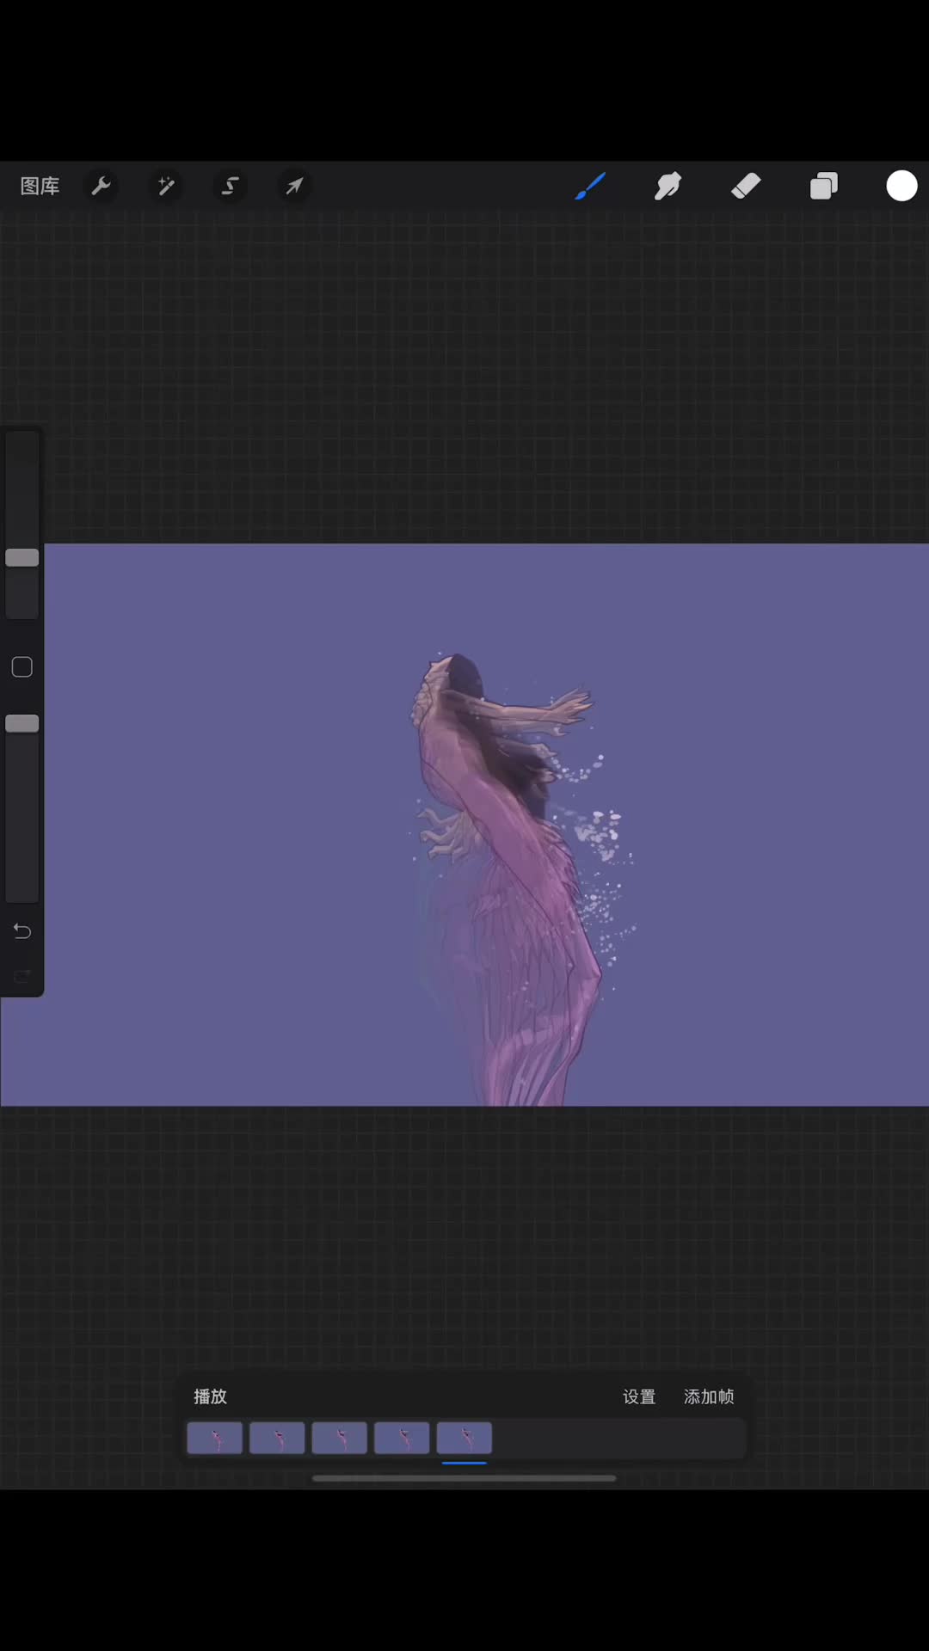The width and height of the screenshot is (929, 1651).
Task: Start animation with 播放 button
Action: pyautogui.click(x=210, y=1396)
